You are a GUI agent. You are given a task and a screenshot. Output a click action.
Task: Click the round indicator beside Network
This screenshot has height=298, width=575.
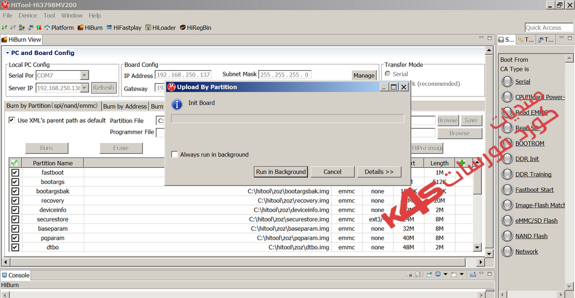point(507,251)
